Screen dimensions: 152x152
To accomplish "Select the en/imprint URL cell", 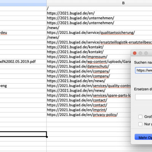I will click(89, 110).
